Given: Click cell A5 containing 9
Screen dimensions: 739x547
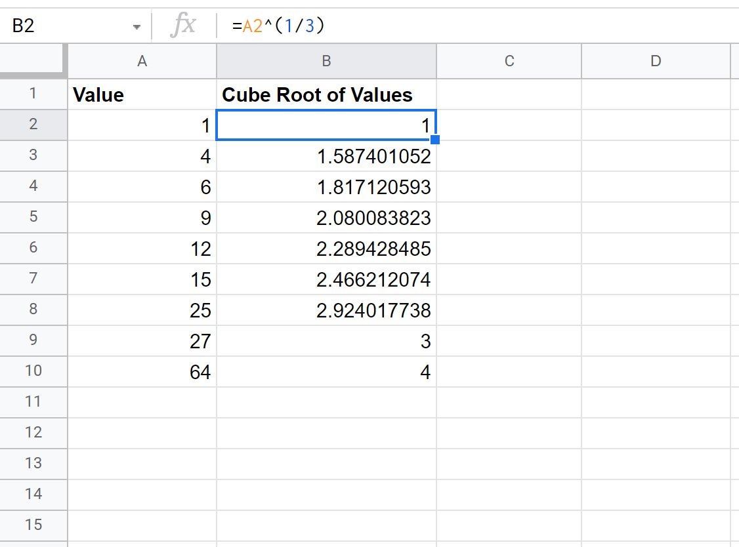Looking at the screenshot, I should click(142, 218).
